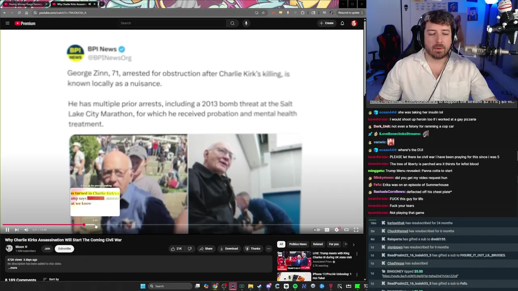Open the Create menu

(x=326, y=23)
